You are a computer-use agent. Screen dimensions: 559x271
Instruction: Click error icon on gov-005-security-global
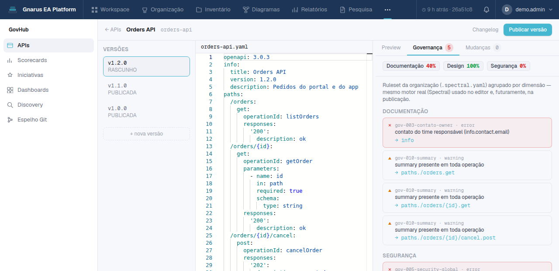[390, 269]
